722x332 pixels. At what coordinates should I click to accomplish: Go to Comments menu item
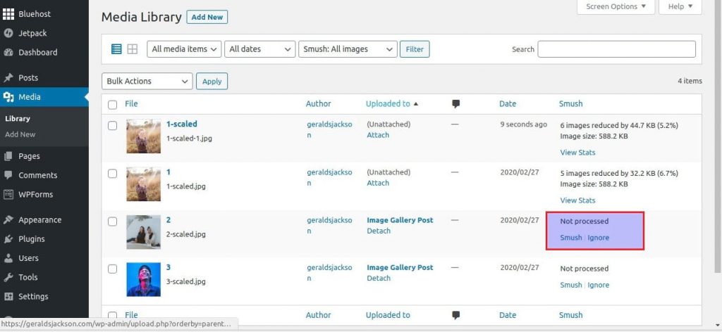point(38,175)
